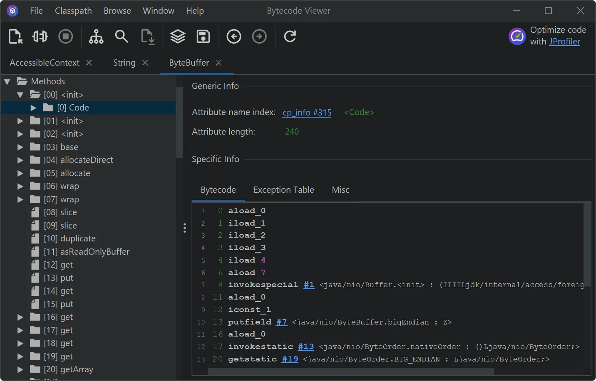Image resolution: width=596 pixels, height=381 pixels.
Task: Follow the #1 invokespecial constant link
Action: (x=309, y=285)
